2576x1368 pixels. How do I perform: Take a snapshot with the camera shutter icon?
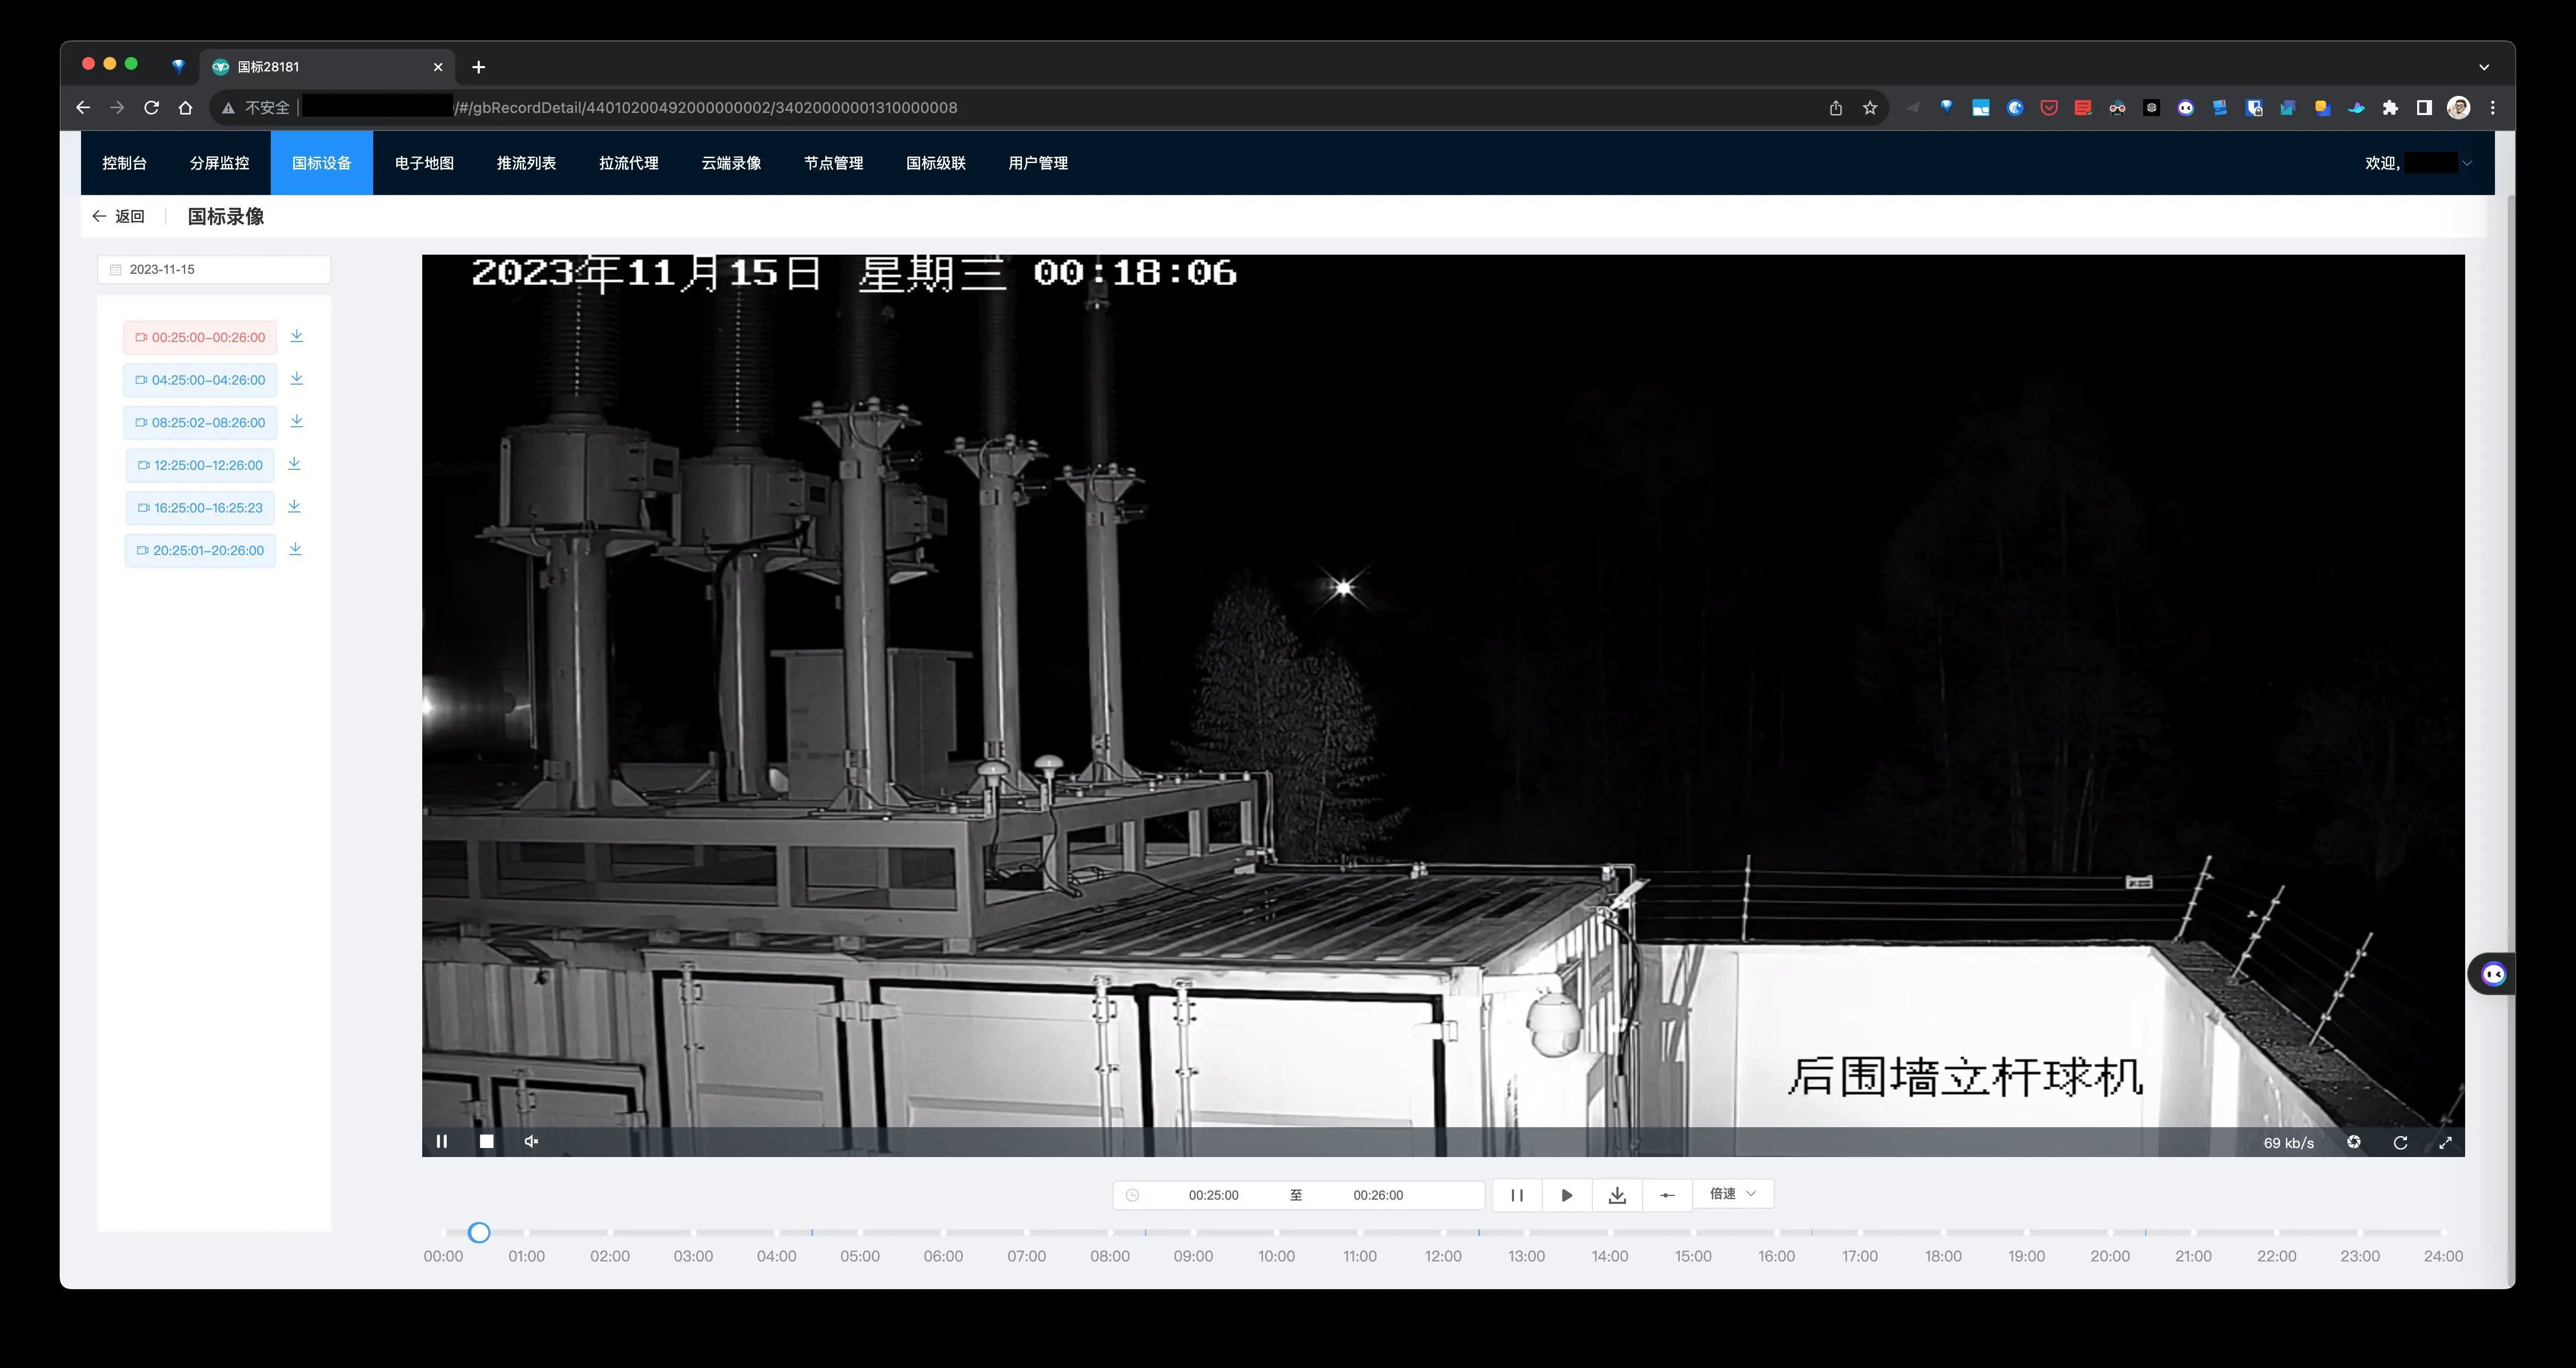(x=2354, y=1142)
